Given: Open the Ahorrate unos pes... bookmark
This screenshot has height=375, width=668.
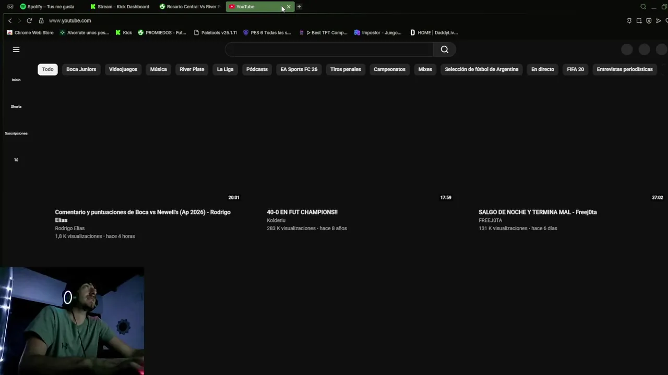Looking at the screenshot, I should tap(84, 33).
